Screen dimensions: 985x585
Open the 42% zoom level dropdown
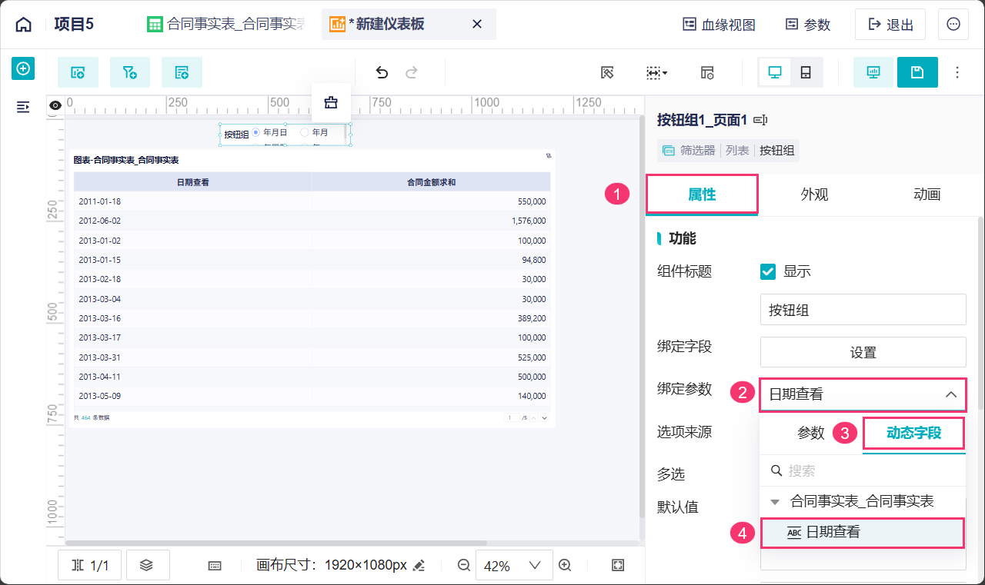(x=514, y=566)
